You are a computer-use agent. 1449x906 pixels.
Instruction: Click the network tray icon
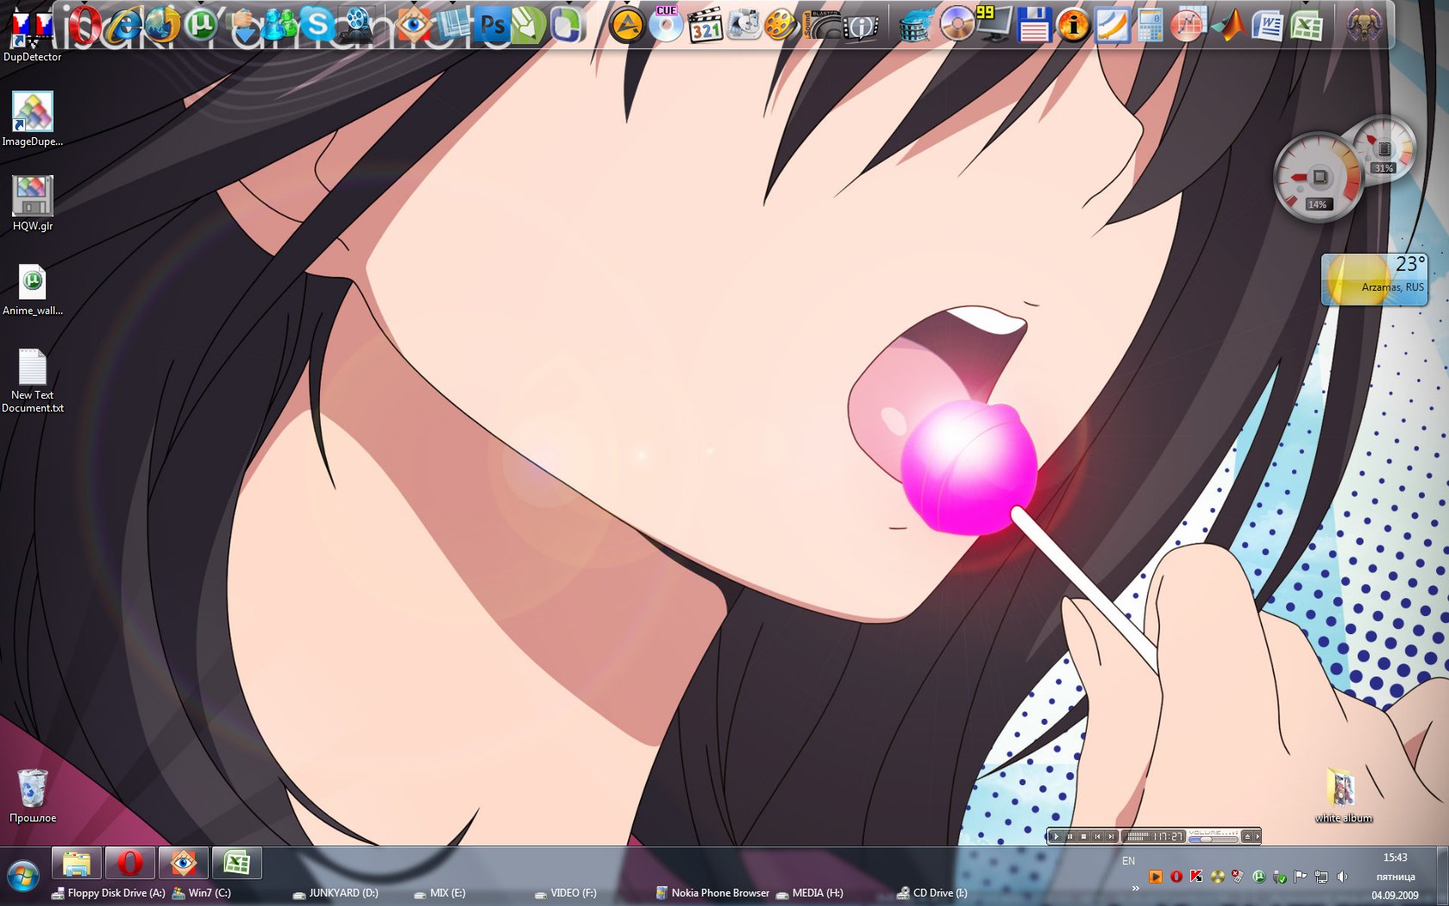[1321, 877]
